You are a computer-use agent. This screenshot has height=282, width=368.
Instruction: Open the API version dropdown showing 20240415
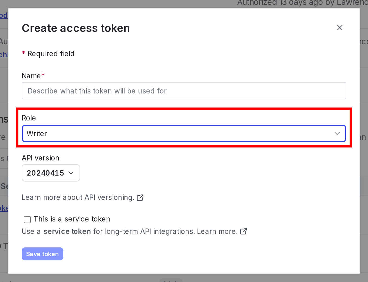pos(51,173)
